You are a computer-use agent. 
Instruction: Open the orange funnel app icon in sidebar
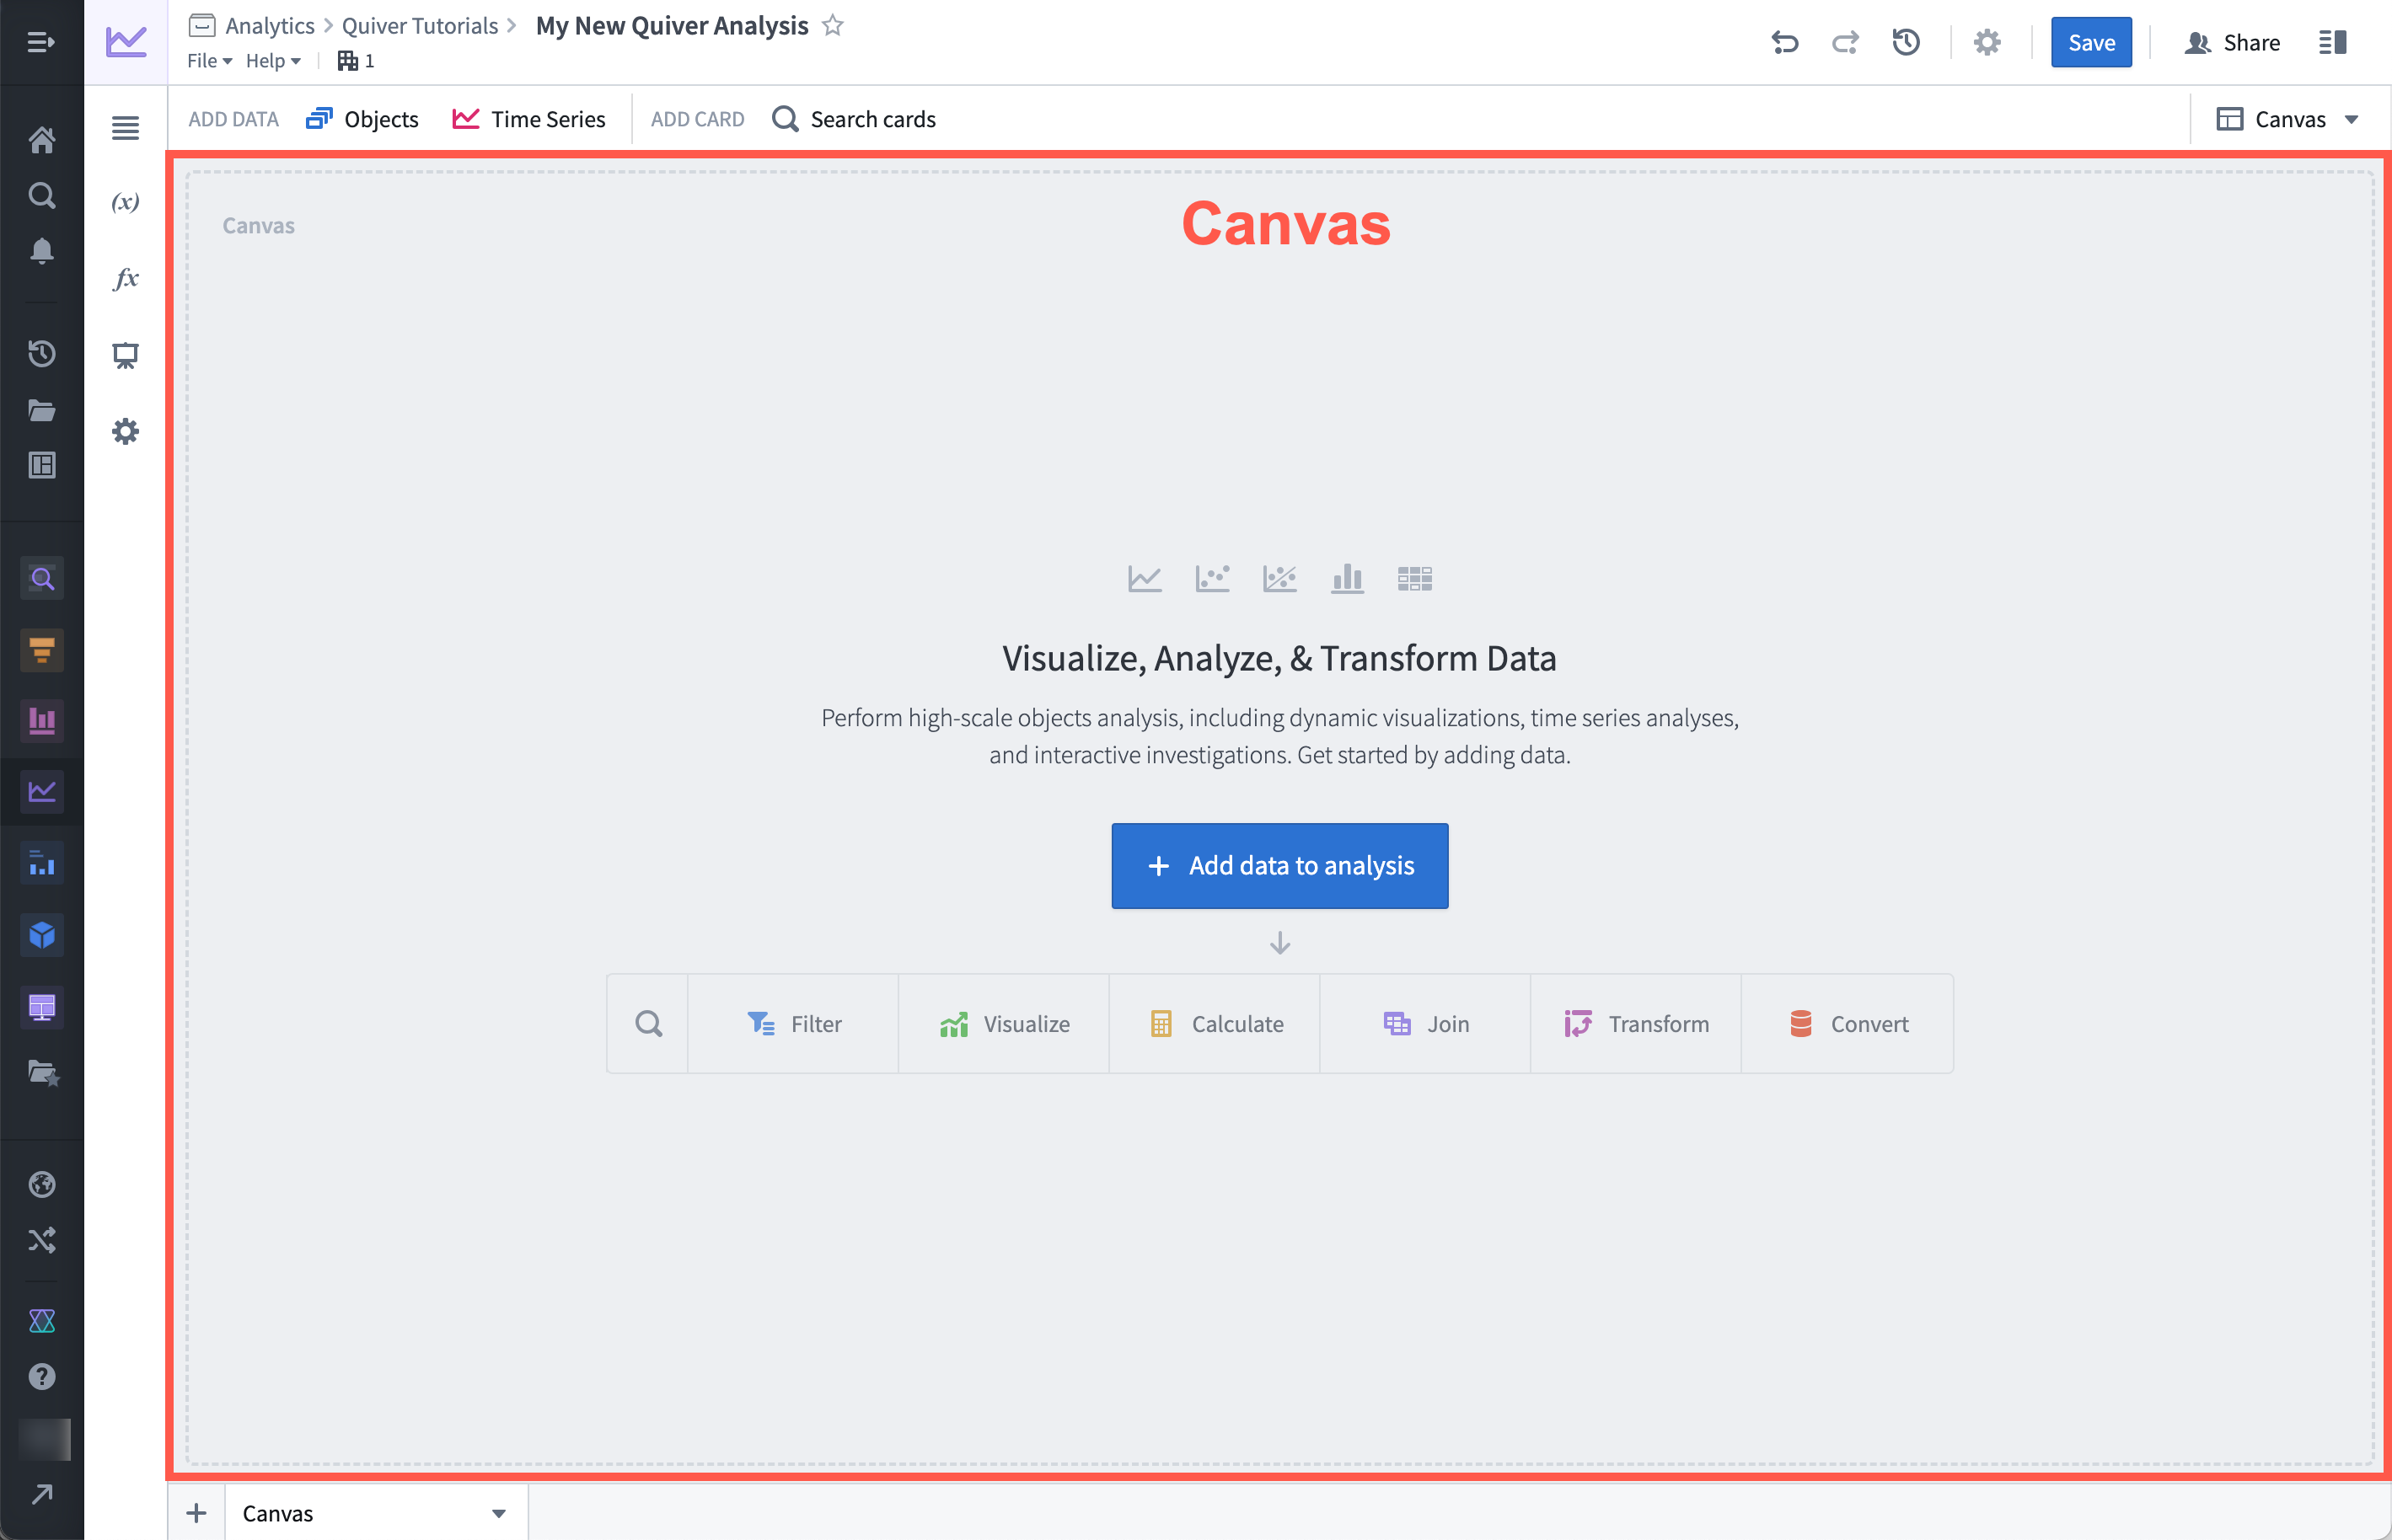[42, 650]
